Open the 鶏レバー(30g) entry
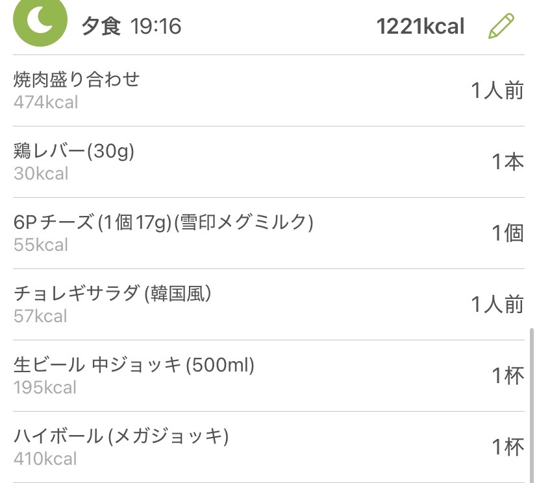 tap(74, 151)
